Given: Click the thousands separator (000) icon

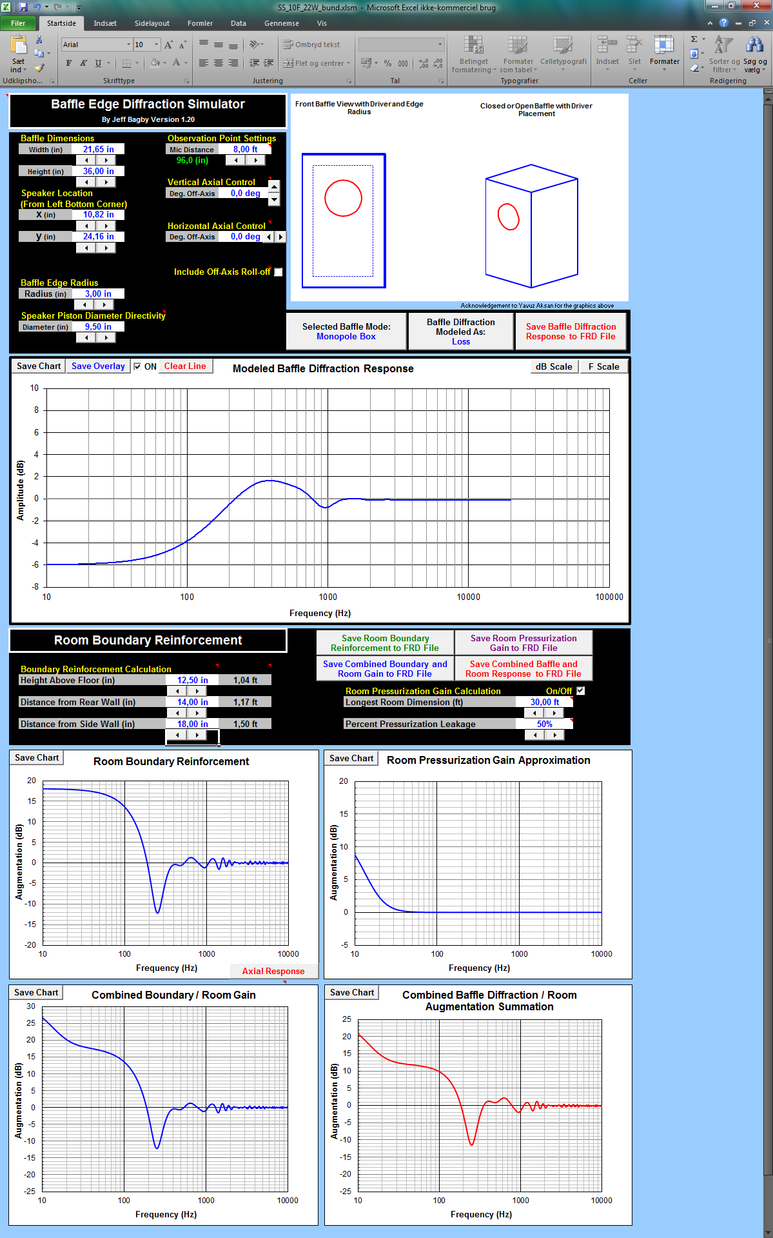Looking at the screenshot, I should 403,63.
